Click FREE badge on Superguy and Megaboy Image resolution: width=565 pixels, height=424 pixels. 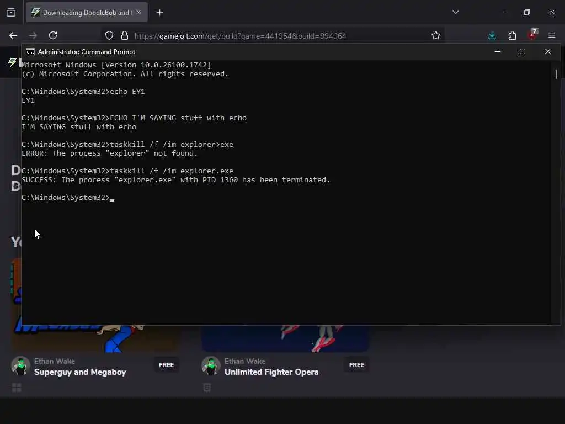point(166,365)
